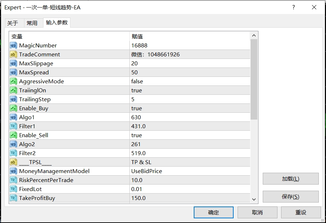Image resolution: width=326 pixels, height=223 pixels.
Task: Click the double-type icon beside Filter1
Action: tap(13, 126)
